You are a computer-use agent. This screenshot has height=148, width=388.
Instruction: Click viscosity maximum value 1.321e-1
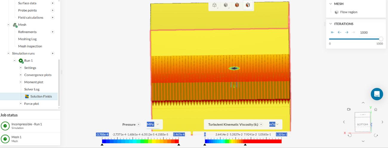282,134
